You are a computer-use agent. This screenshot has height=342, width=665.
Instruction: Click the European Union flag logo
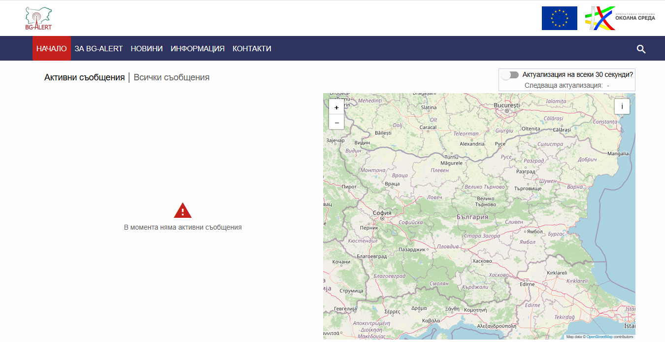[559, 18]
